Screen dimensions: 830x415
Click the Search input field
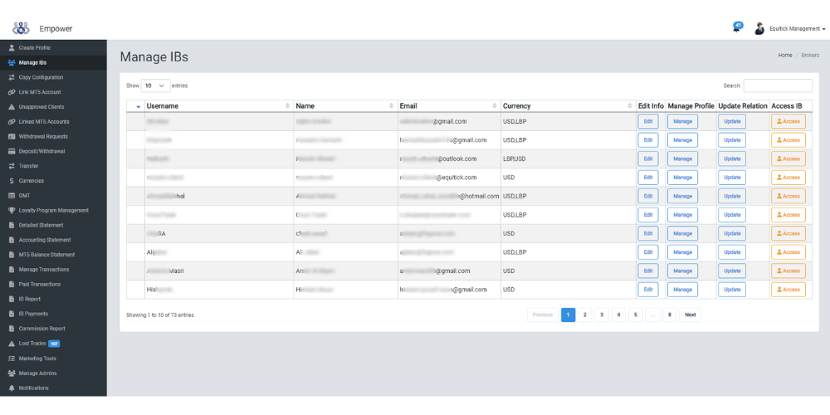coord(778,85)
